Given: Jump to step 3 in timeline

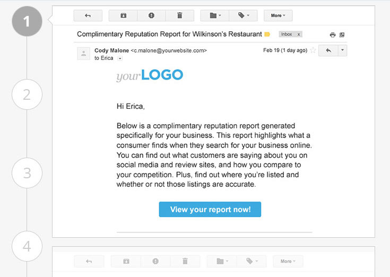Looking at the screenshot, I should [27, 173].
